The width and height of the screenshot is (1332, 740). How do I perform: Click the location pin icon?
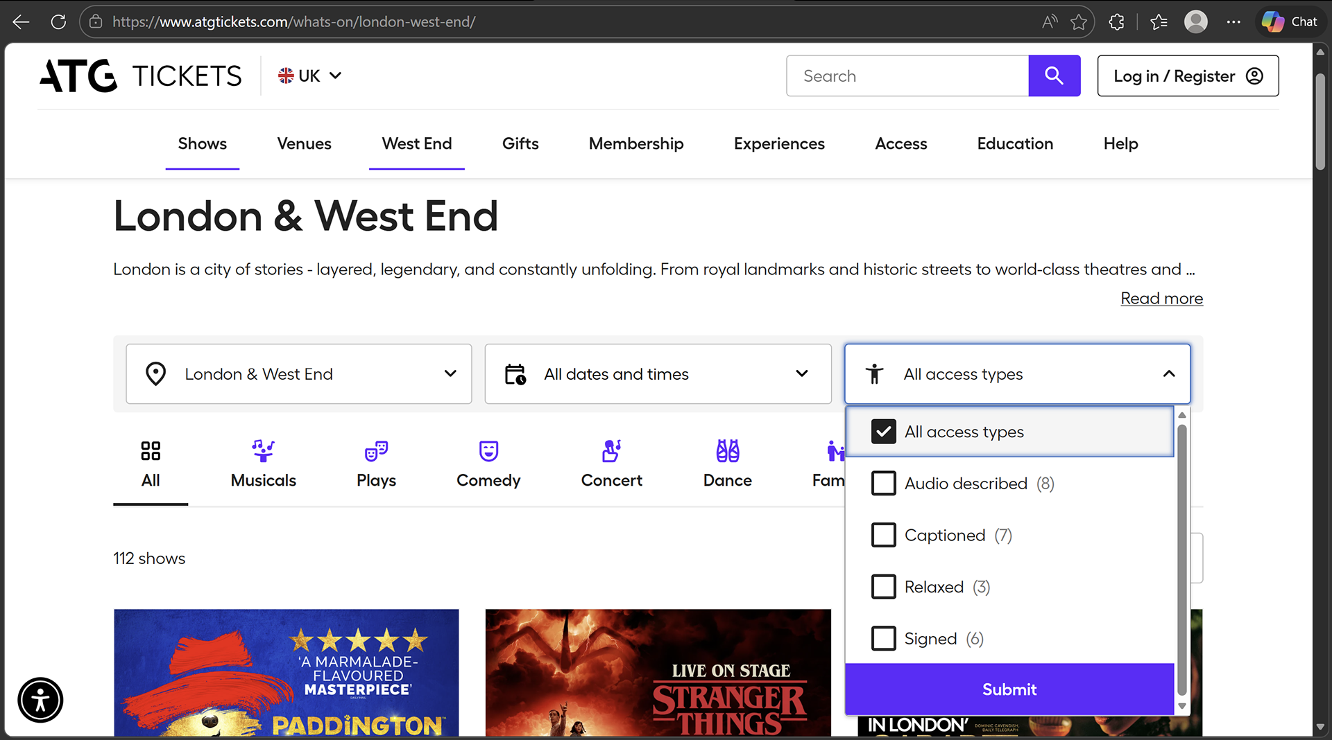(155, 373)
